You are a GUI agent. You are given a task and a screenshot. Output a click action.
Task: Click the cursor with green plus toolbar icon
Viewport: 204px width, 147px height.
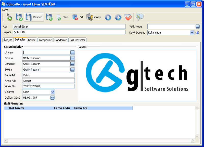pos(9,17)
